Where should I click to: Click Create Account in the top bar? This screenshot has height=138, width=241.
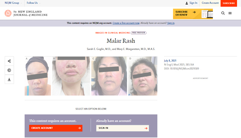tap(210, 3)
